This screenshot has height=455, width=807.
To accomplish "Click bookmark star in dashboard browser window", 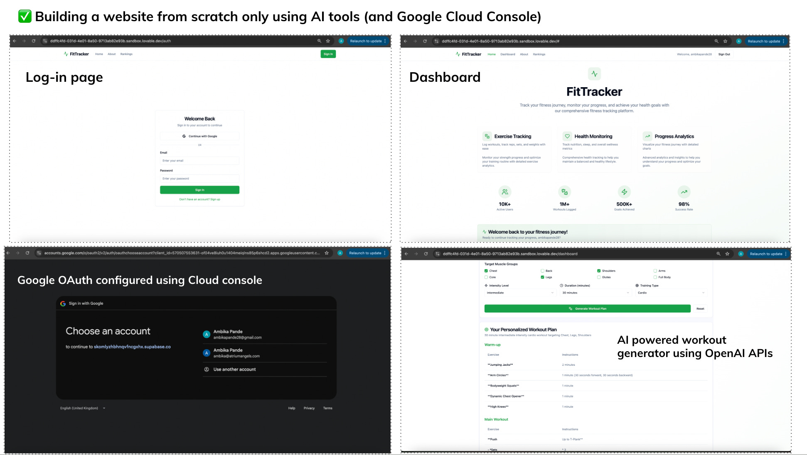I will pos(725,41).
